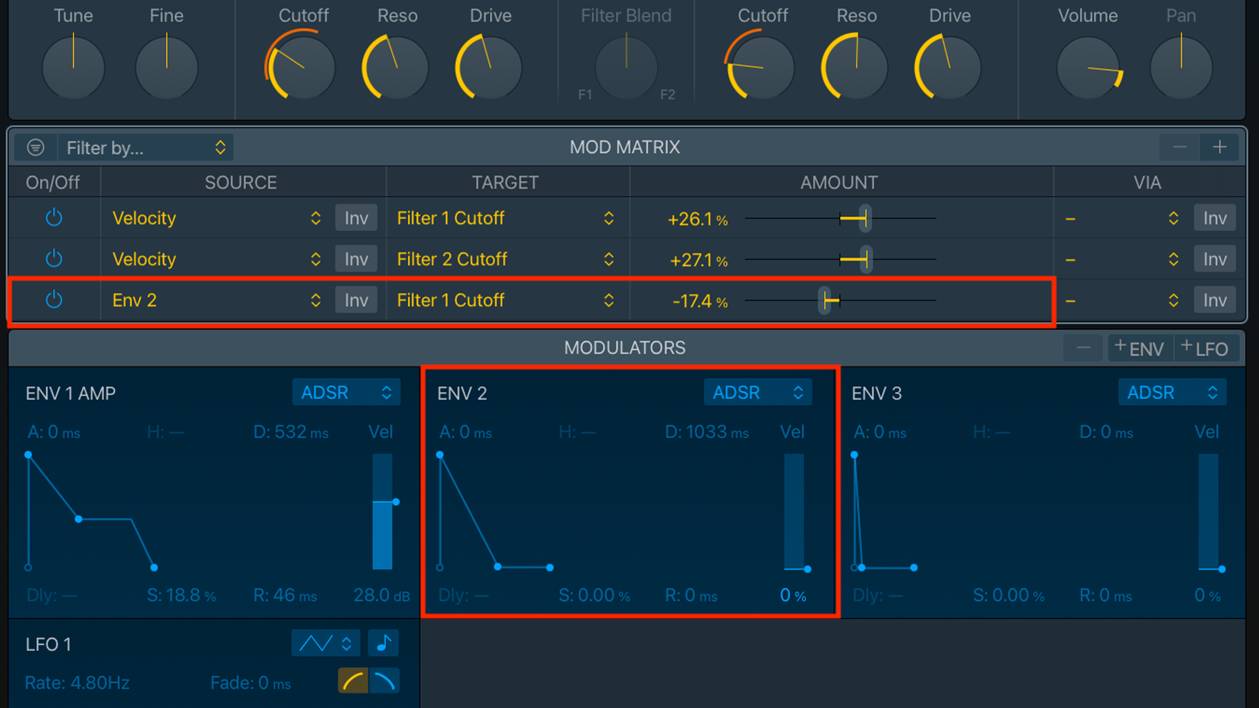The image size is (1259, 708).
Task: Click the rising curve icon in LFO 1
Action: [353, 681]
